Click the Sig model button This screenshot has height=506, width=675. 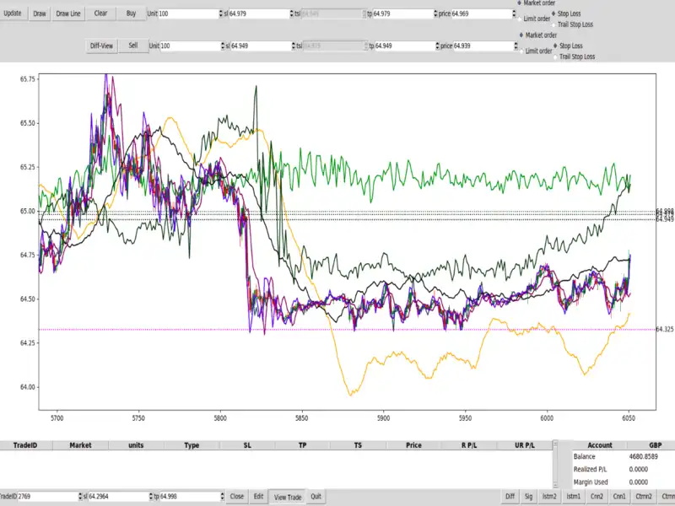529,497
